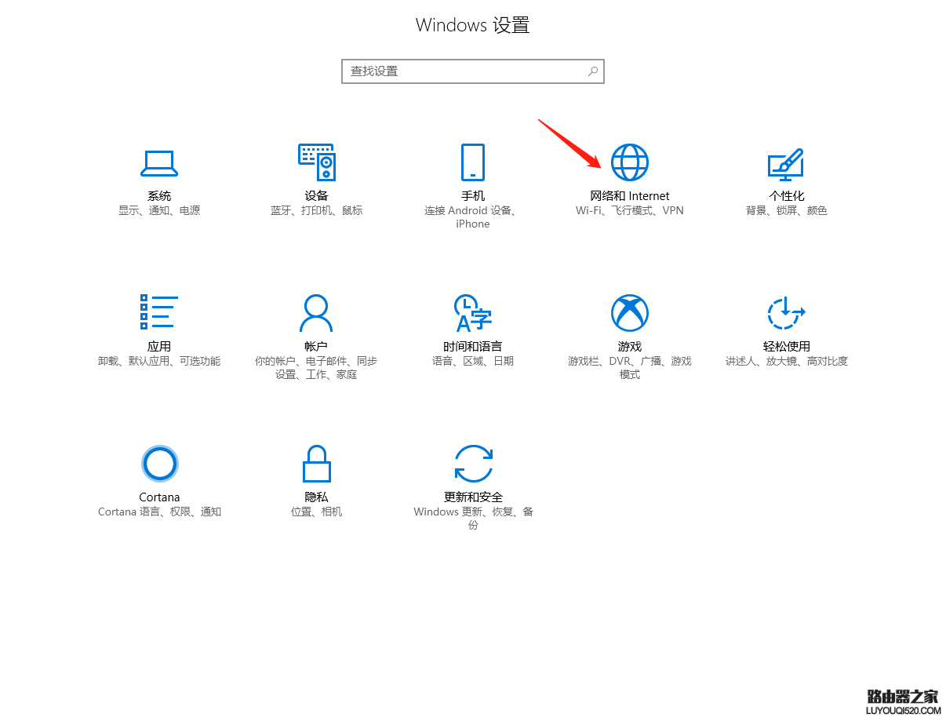This screenshot has height=721, width=946.
Task: Click the 隐私 category title
Action: pos(316,497)
